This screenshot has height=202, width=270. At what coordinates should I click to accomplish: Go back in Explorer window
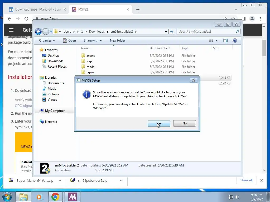point(38,32)
